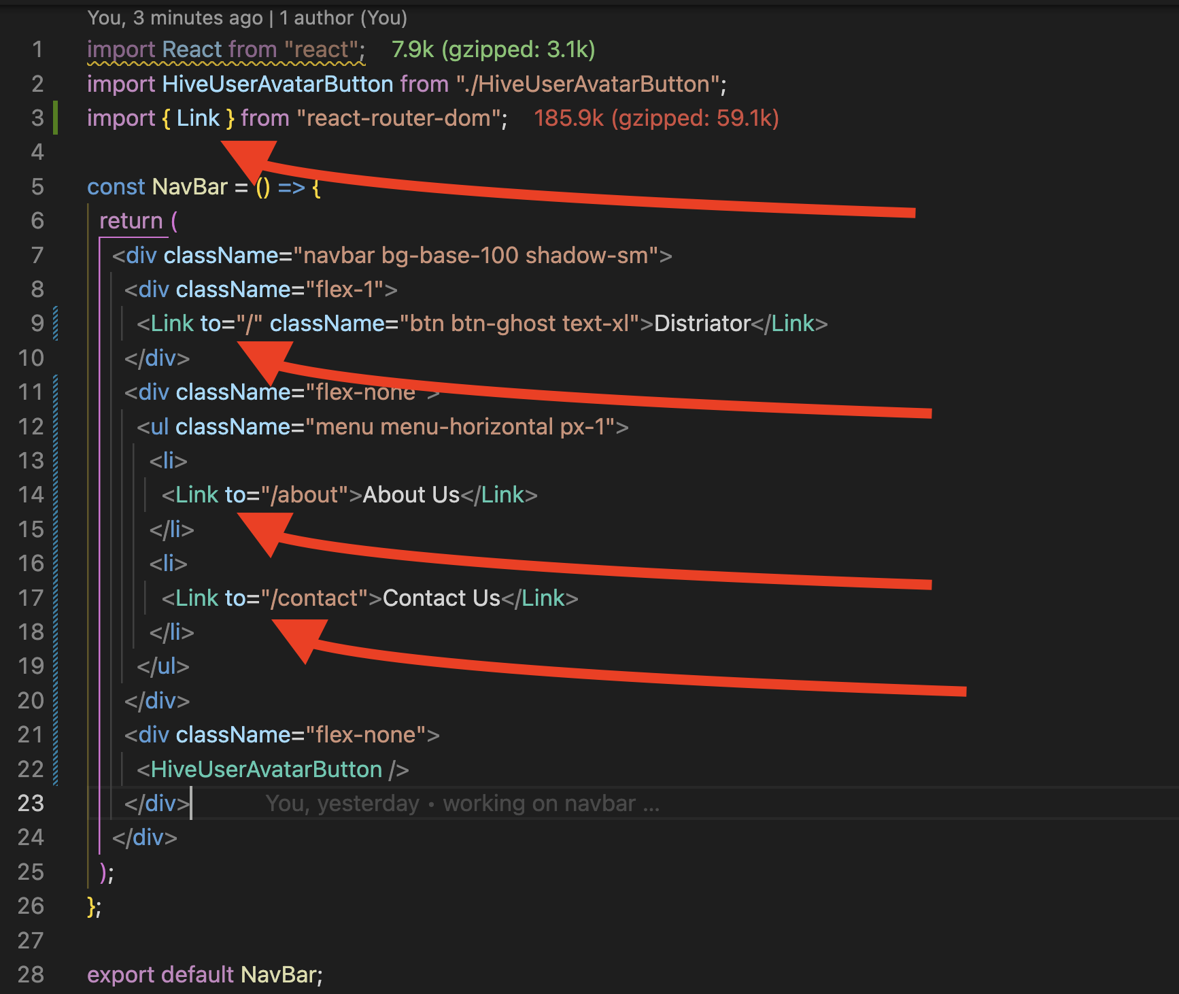Screen dimensions: 1179x994
Task: Click the git blame annotation 'working on navbar'
Action: pyautogui.click(x=462, y=804)
